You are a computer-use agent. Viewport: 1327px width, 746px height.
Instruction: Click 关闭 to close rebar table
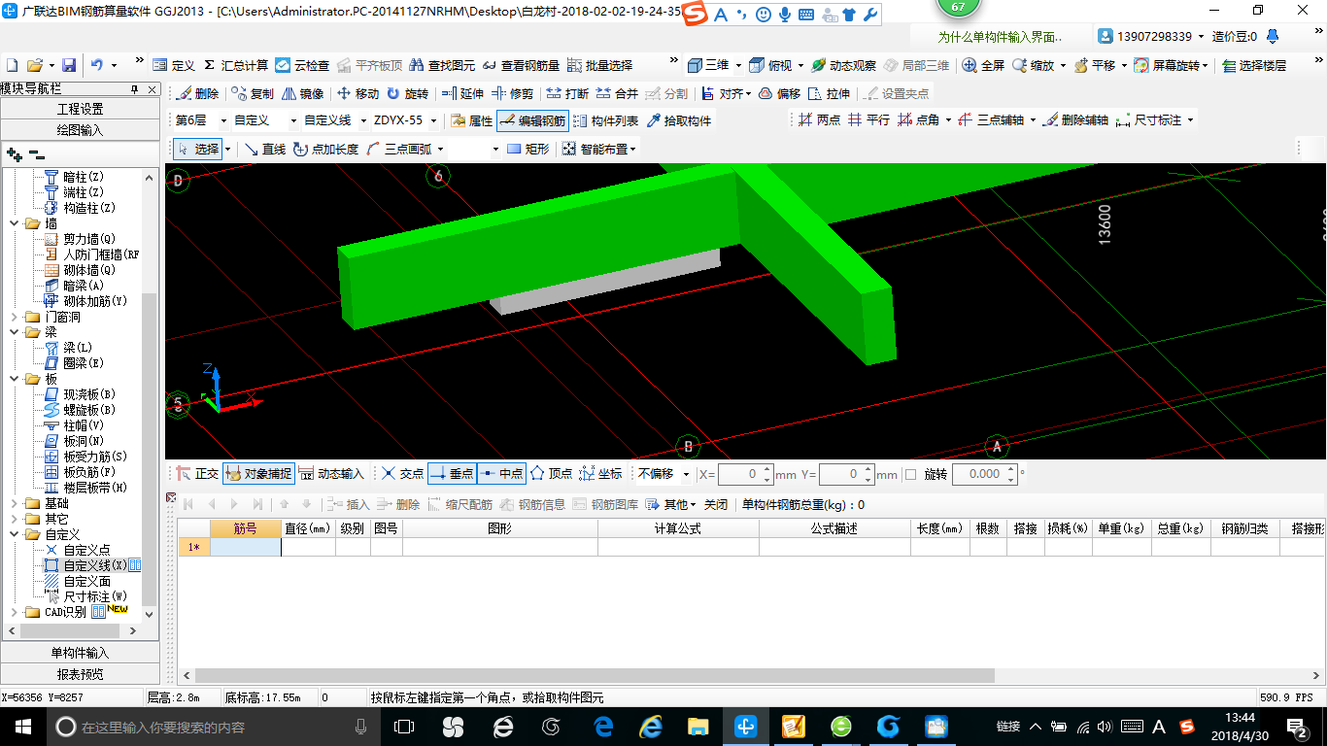point(716,504)
